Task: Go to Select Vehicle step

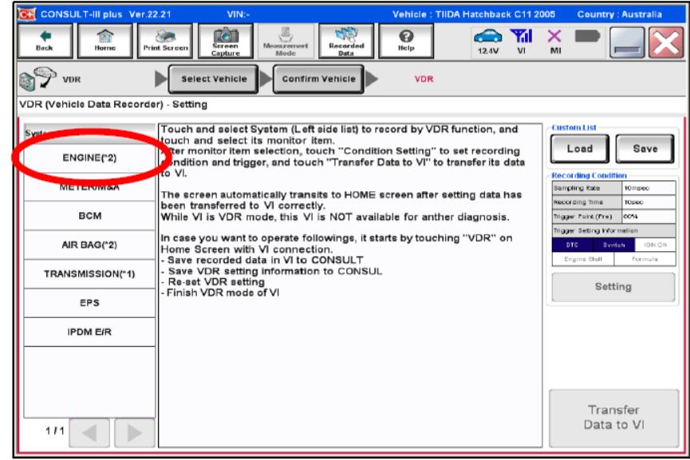Action: tap(214, 79)
